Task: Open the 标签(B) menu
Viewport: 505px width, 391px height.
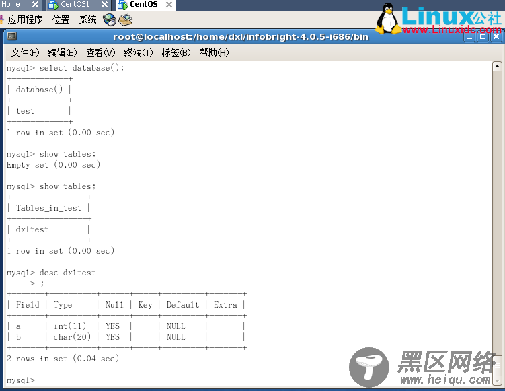Action: point(176,52)
